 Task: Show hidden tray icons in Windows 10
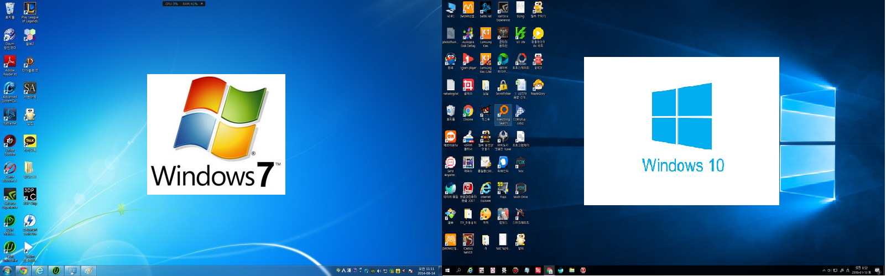click(824, 270)
